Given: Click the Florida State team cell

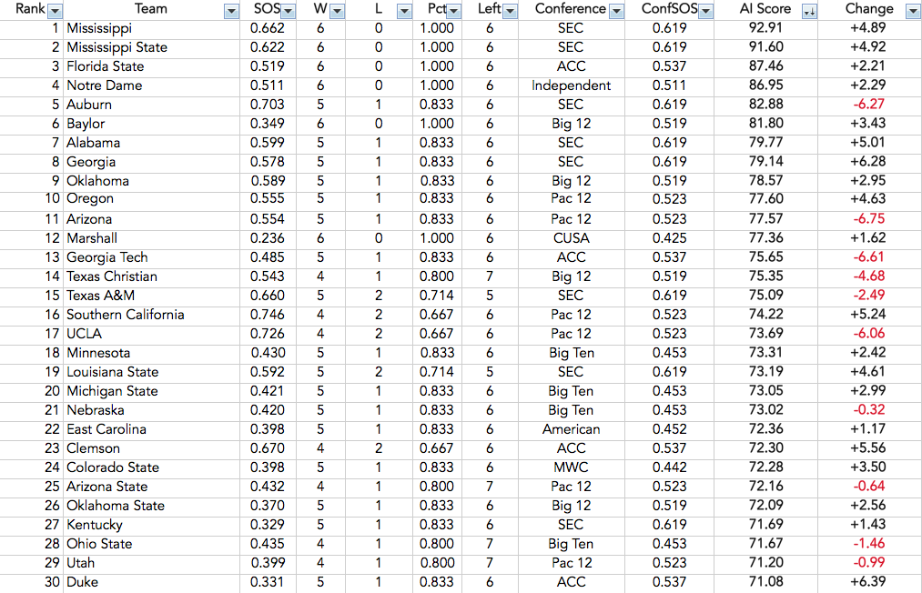Looking at the screenshot, I should (151, 66).
